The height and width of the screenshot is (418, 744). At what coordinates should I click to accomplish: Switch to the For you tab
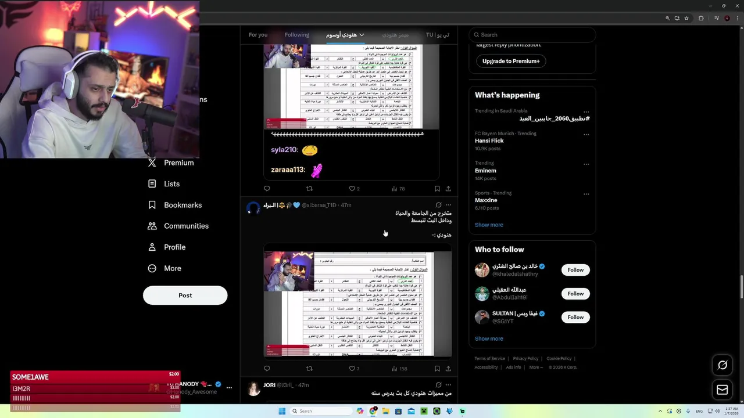pyautogui.click(x=258, y=35)
